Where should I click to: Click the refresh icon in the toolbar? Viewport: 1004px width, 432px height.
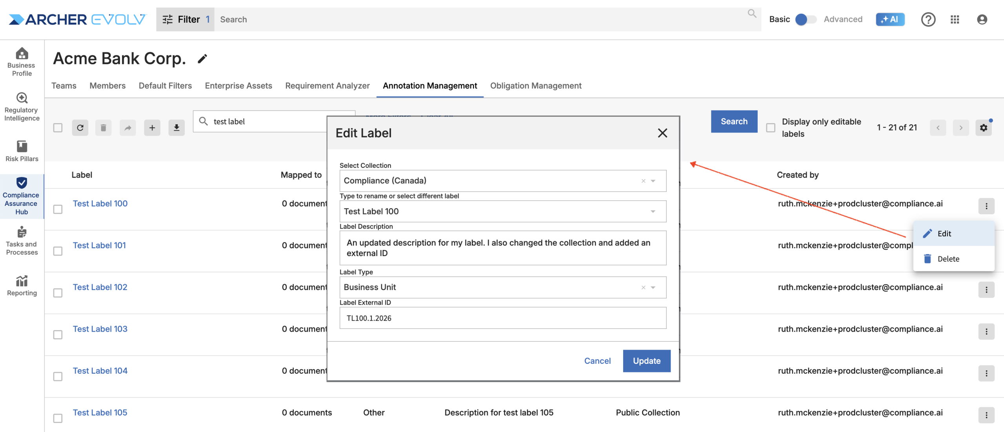(80, 128)
